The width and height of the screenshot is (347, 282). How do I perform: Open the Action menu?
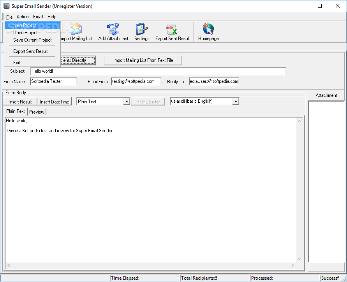(23, 17)
